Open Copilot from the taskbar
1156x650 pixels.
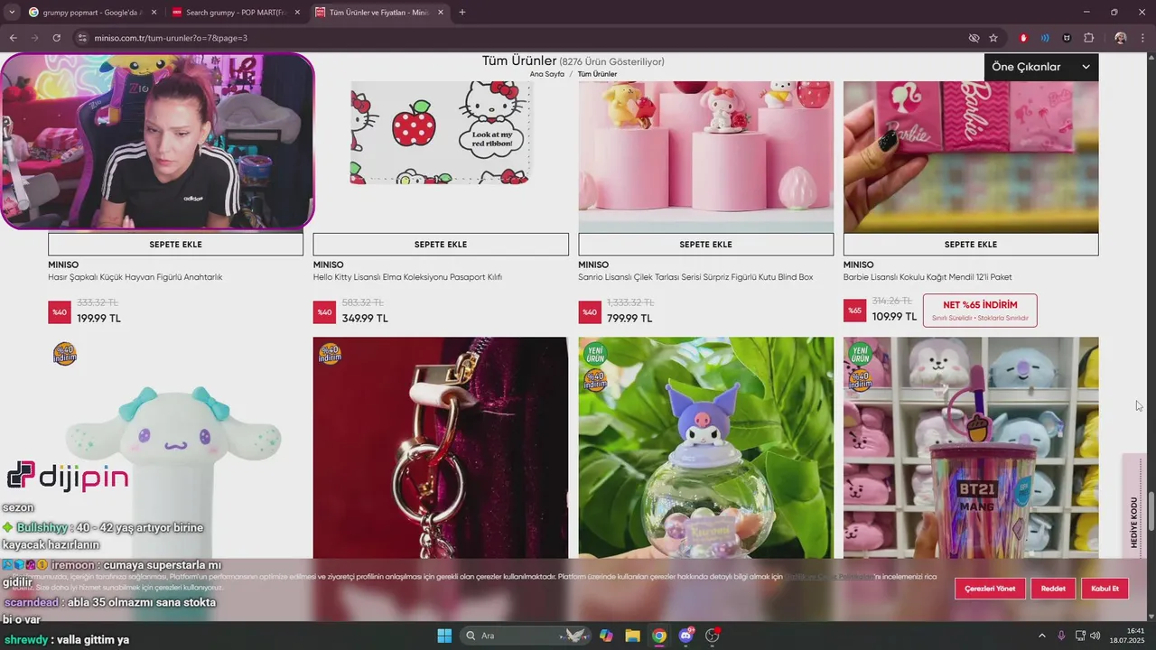coord(606,636)
